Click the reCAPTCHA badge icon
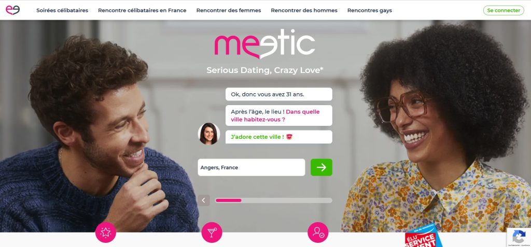This screenshot has height=247, width=531. pyautogui.click(x=519, y=237)
